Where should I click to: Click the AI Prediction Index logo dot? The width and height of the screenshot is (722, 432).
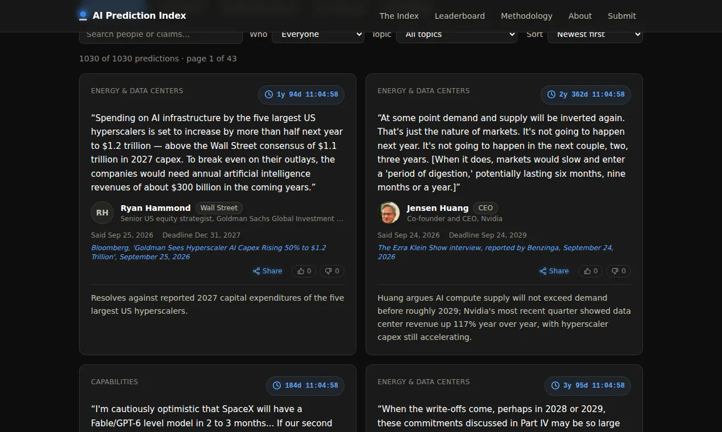[83, 15]
